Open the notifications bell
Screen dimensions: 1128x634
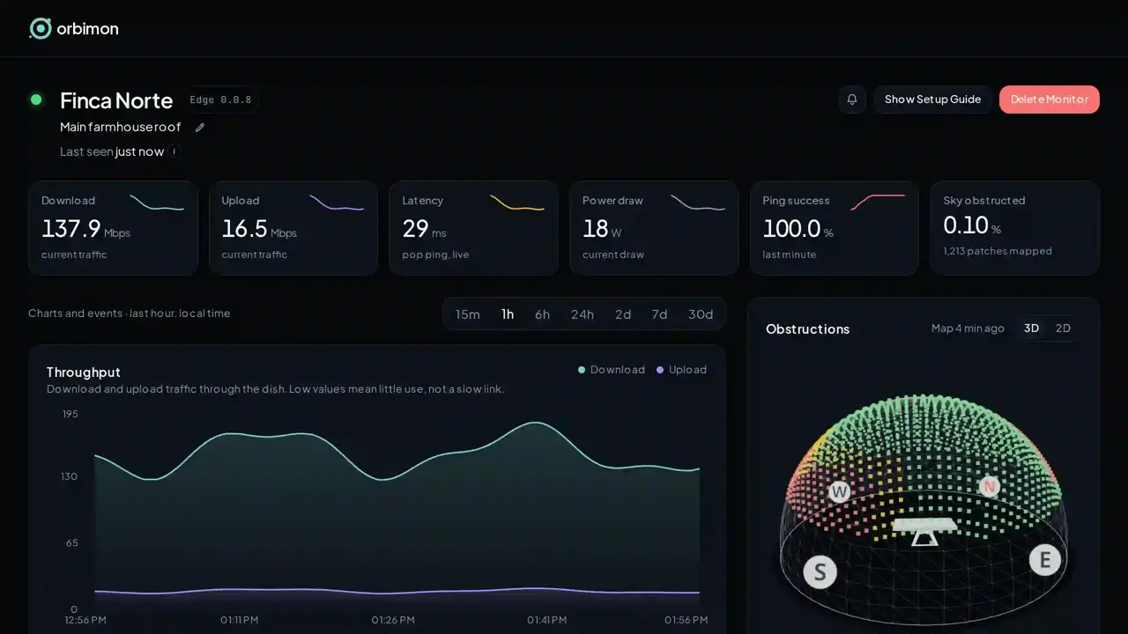pos(852,100)
